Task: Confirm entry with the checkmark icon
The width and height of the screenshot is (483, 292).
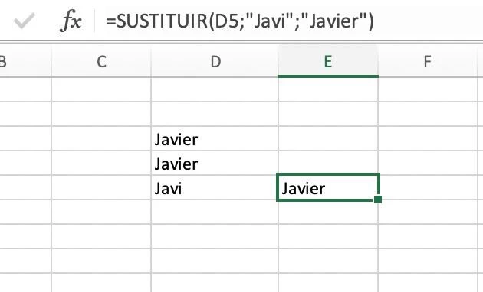Action: coord(25,21)
